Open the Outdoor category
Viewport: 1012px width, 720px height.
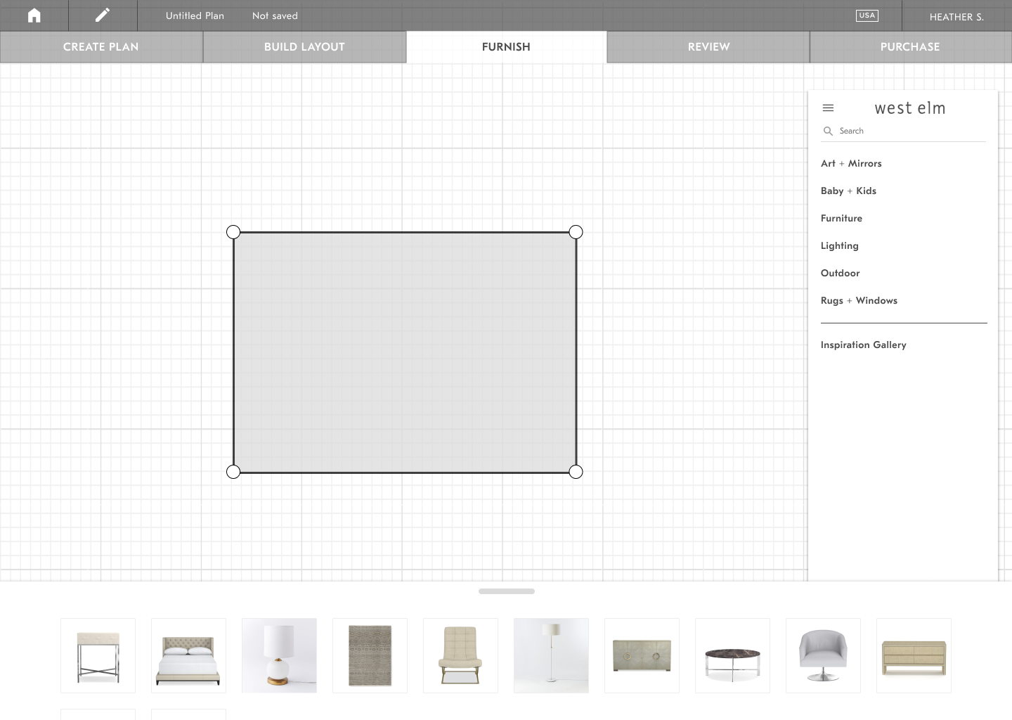pos(841,273)
